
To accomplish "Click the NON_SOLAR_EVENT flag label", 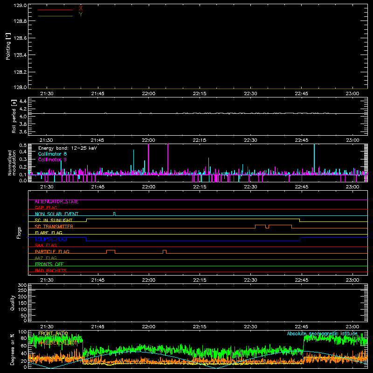I will point(56,214).
